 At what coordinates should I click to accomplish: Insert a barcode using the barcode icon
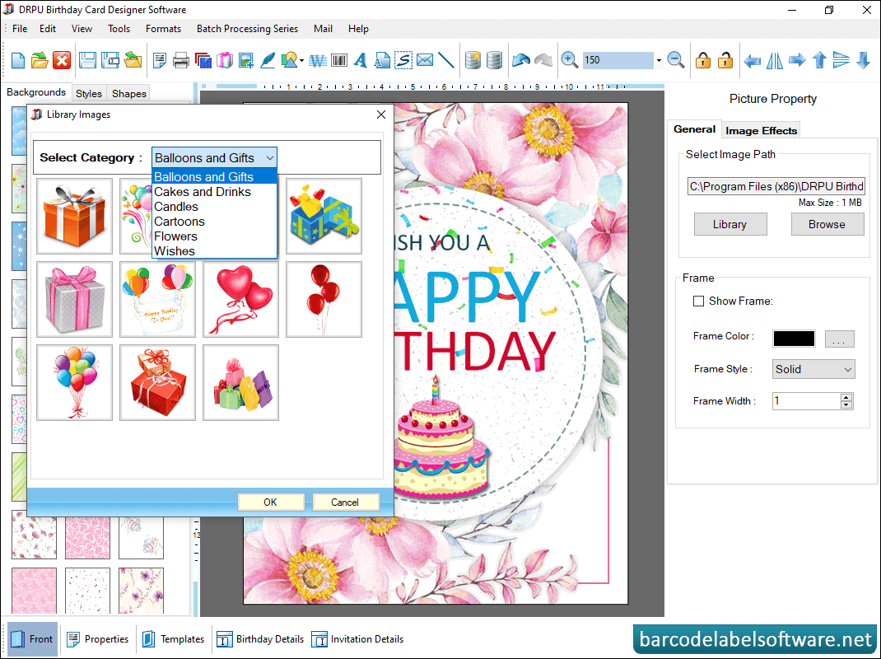click(339, 60)
